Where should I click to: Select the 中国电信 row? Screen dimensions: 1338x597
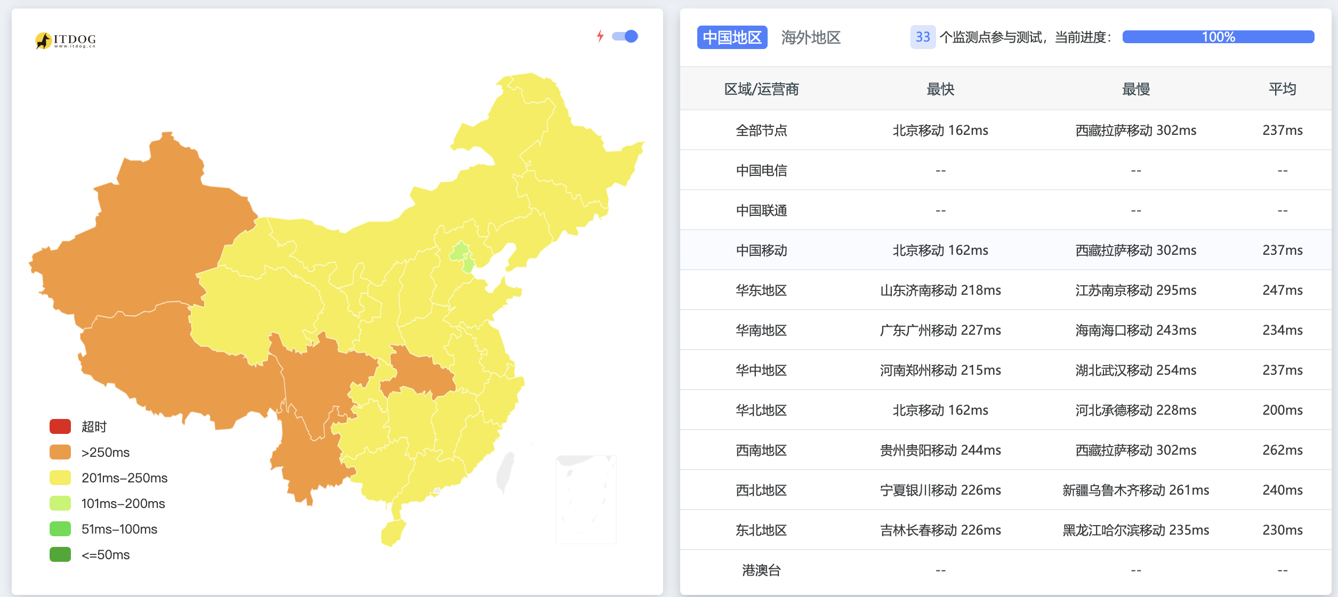tap(761, 170)
